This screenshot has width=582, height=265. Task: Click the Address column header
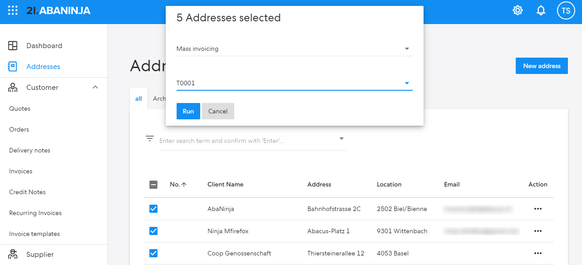319,185
